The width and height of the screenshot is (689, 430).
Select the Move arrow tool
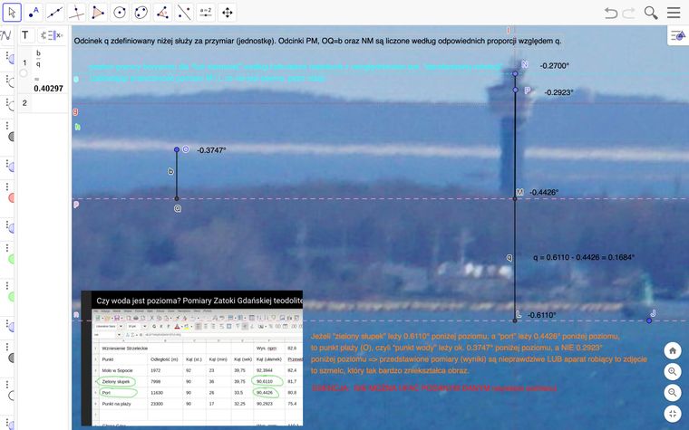click(x=12, y=13)
